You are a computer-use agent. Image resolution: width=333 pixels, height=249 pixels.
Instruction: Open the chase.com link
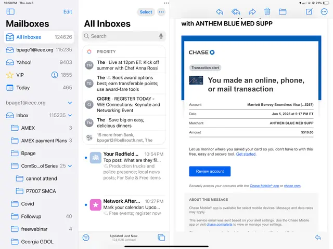292,186
